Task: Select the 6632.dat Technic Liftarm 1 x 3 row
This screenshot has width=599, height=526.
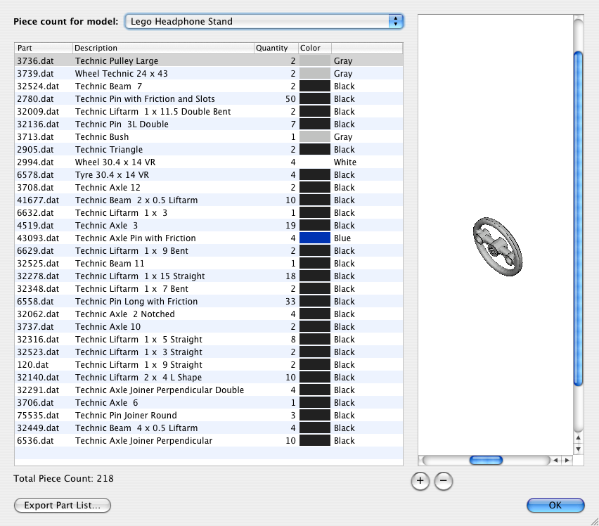Action: 209,213
